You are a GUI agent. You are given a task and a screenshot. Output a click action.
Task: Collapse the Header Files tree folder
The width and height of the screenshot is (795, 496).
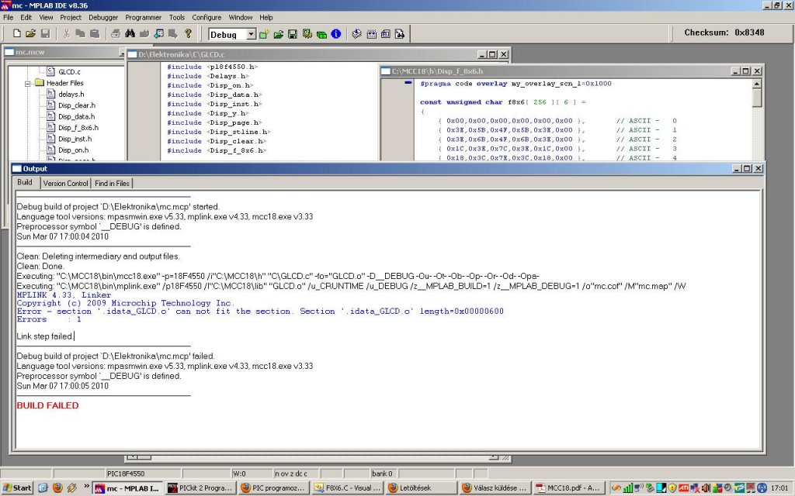28,84
